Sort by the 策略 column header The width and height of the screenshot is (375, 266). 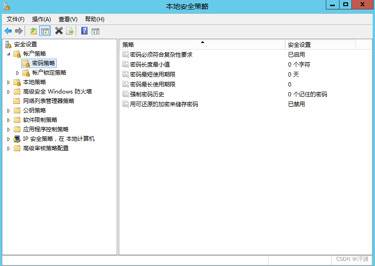point(202,45)
